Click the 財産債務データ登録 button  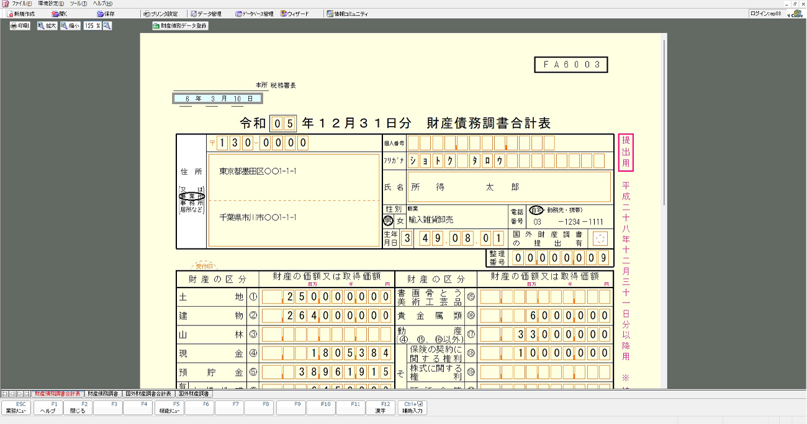click(x=180, y=26)
